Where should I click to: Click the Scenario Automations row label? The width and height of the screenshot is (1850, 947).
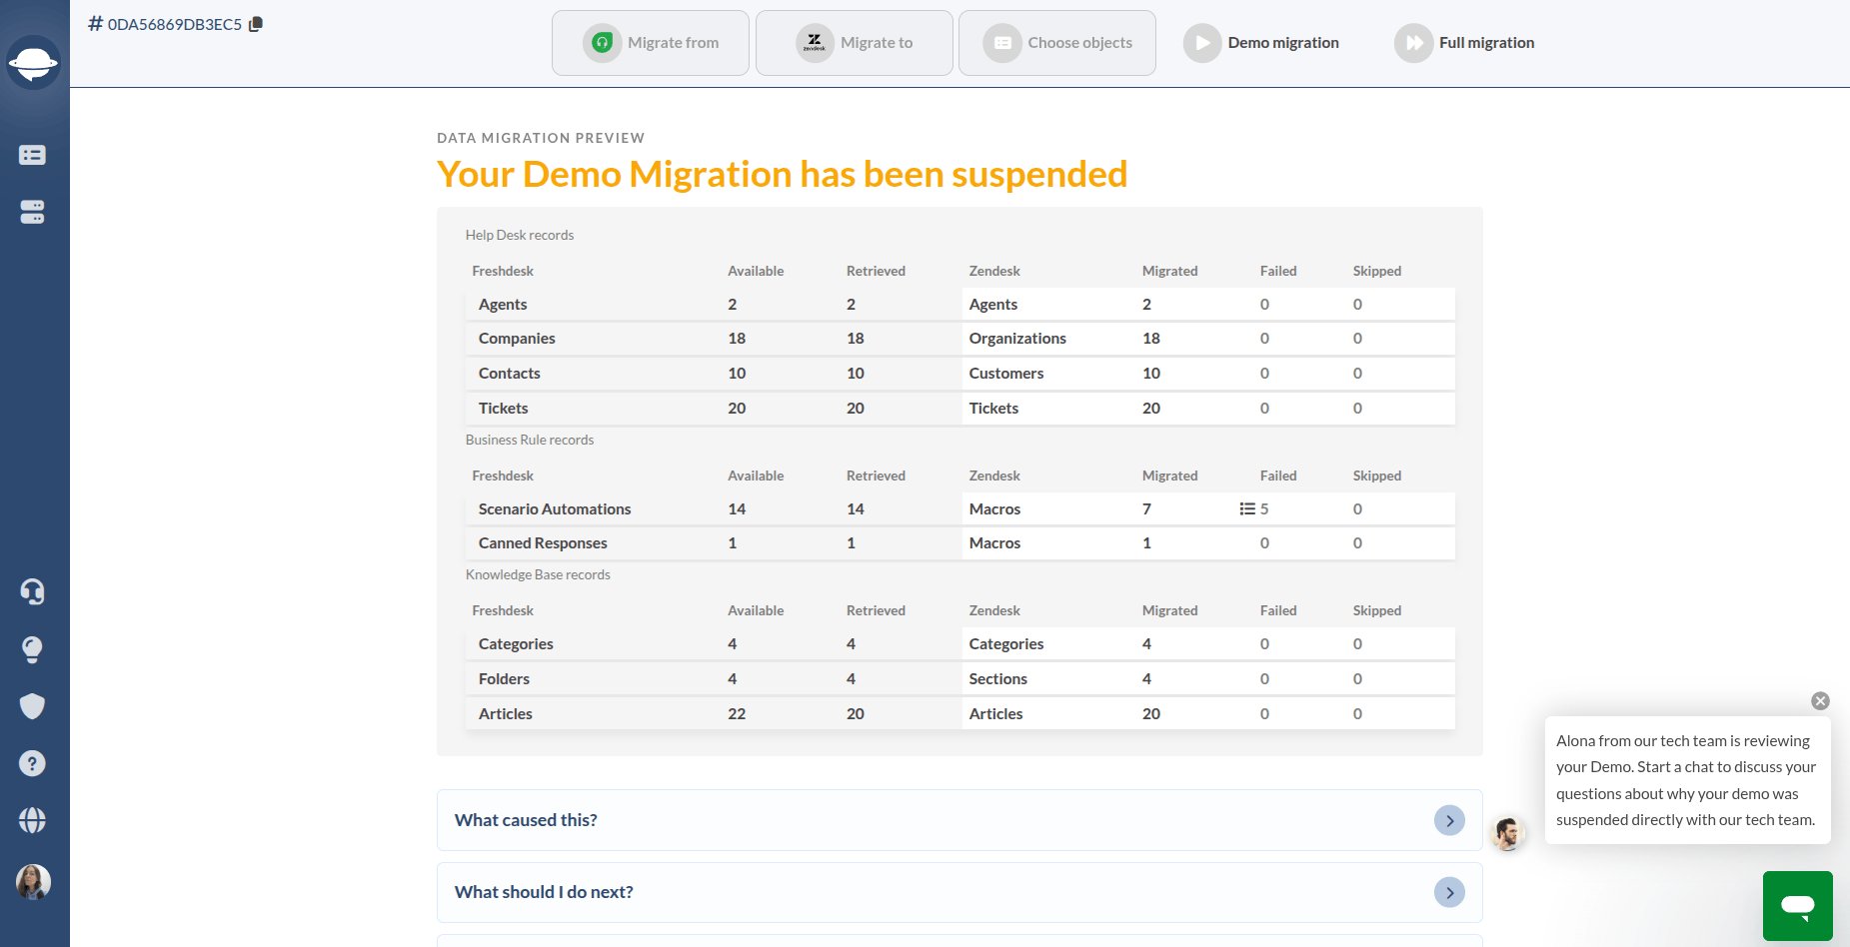(555, 508)
